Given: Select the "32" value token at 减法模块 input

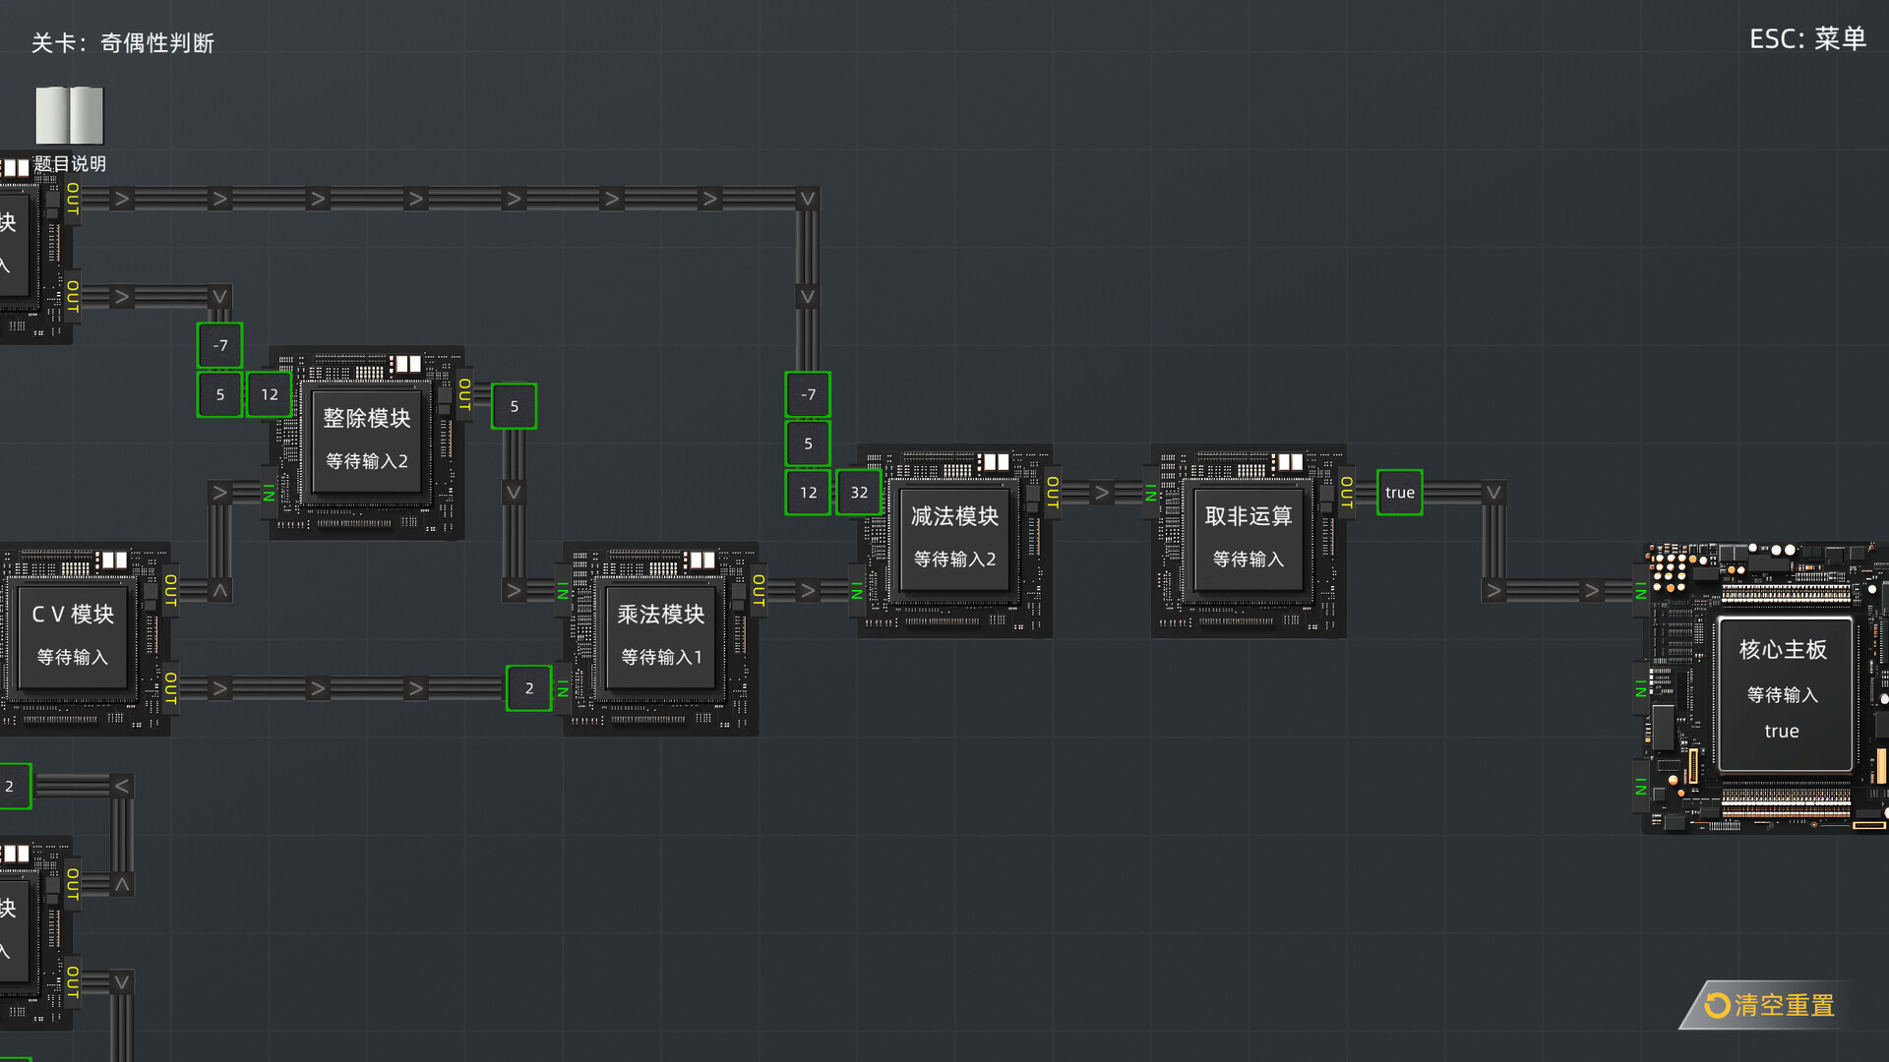Looking at the screenshot, I should 858,492.
